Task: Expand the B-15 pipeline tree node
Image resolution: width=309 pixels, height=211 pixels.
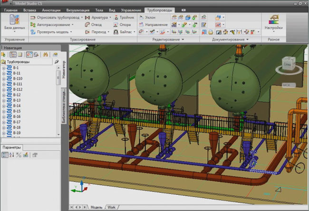Action: (x=3, y=111)
